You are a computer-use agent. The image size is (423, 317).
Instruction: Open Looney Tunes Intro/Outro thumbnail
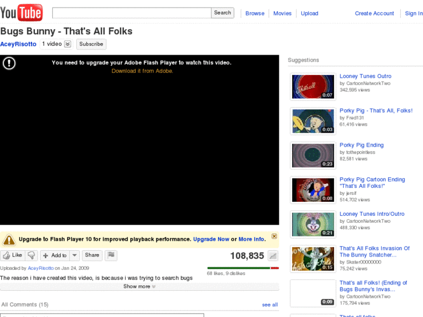click(x=313, y=225)
